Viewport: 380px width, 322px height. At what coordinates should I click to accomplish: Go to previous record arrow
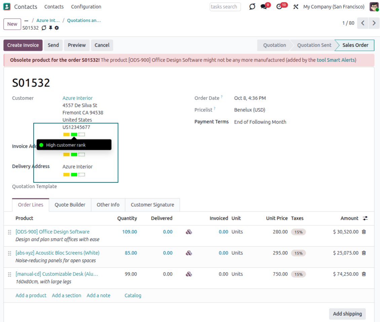363,23
